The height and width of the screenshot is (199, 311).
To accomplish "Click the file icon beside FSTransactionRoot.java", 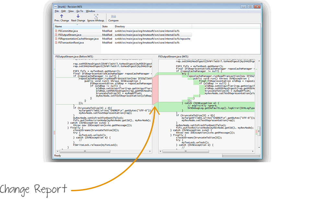I will [x=56, y=43].
